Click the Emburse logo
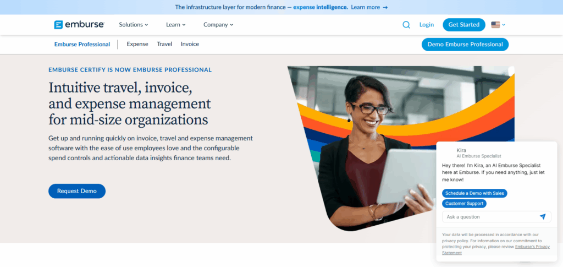Image resolution: width=563 pixels, height=267 pixels. click(79, 25)
